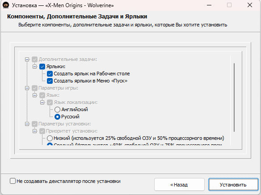Screen dimensions: 261x195
Task: Collapse the Язык локализации branch
Action: tap(42, 102)
